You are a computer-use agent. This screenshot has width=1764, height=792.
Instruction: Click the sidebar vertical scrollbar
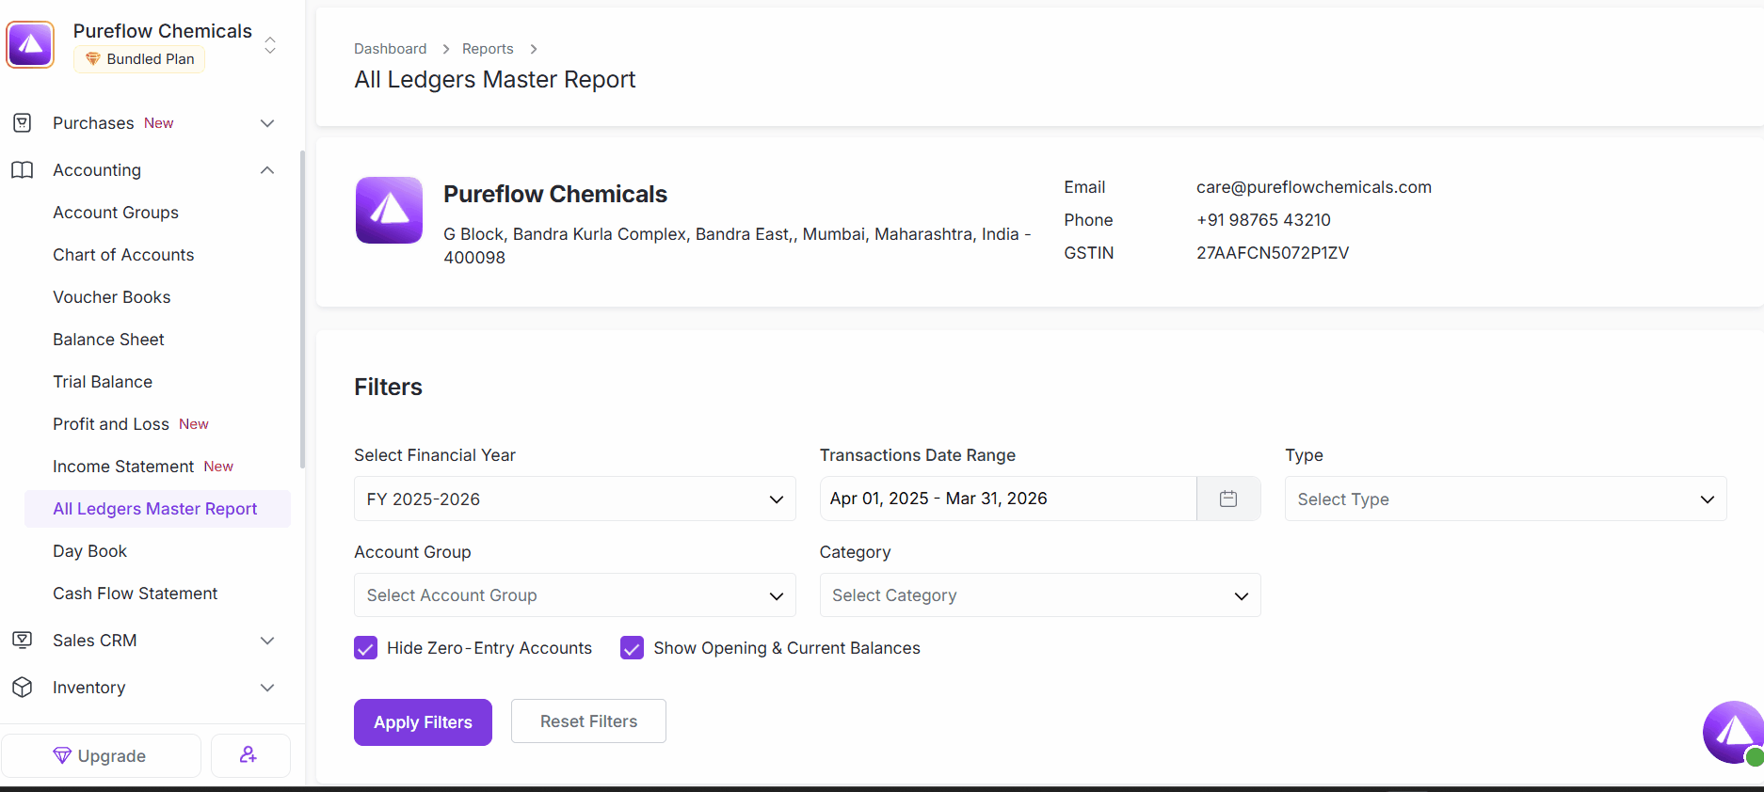[302, 310]
